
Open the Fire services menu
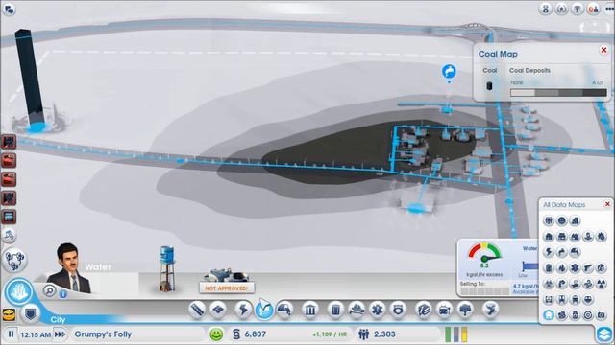357,310
